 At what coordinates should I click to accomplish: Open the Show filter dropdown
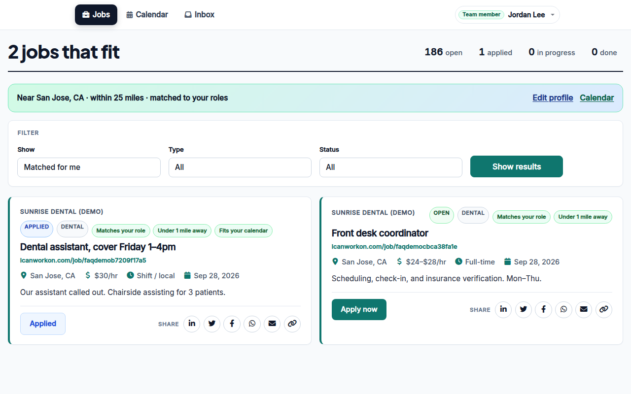(x=89, y=167)
